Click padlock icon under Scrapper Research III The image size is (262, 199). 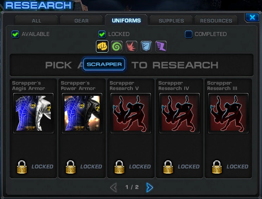217,167
